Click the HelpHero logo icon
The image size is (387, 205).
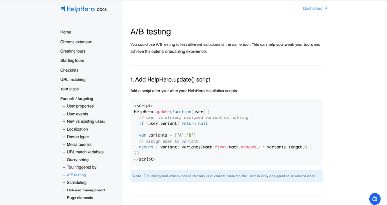[63, 9]
